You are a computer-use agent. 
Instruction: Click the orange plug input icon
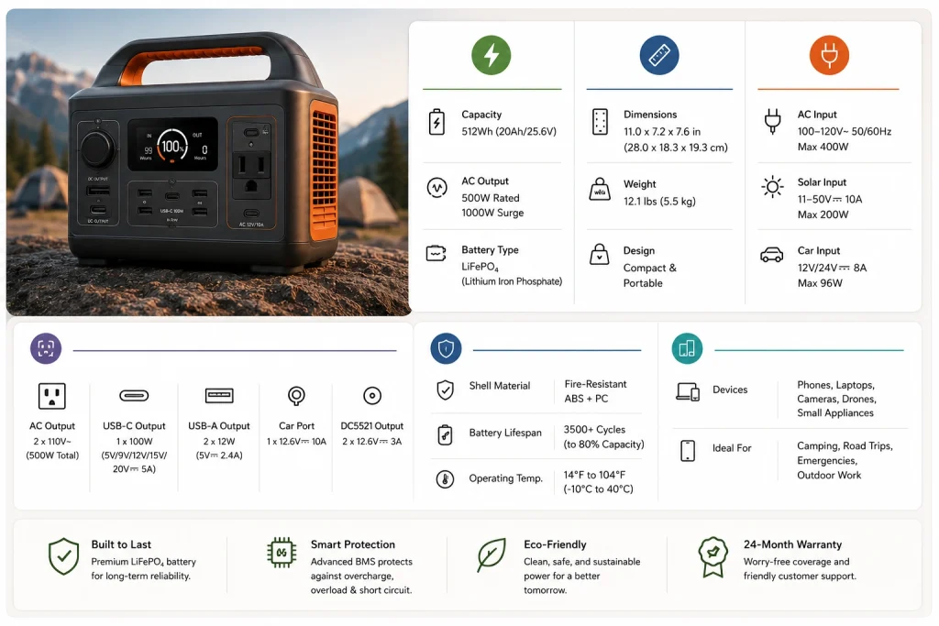[829, 55]
